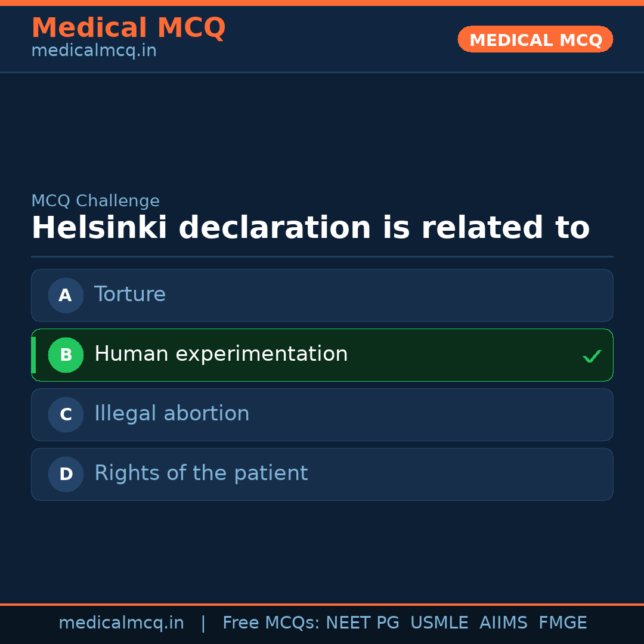
Task: Click the FMGE text in footer
Action: click(562, 623)
